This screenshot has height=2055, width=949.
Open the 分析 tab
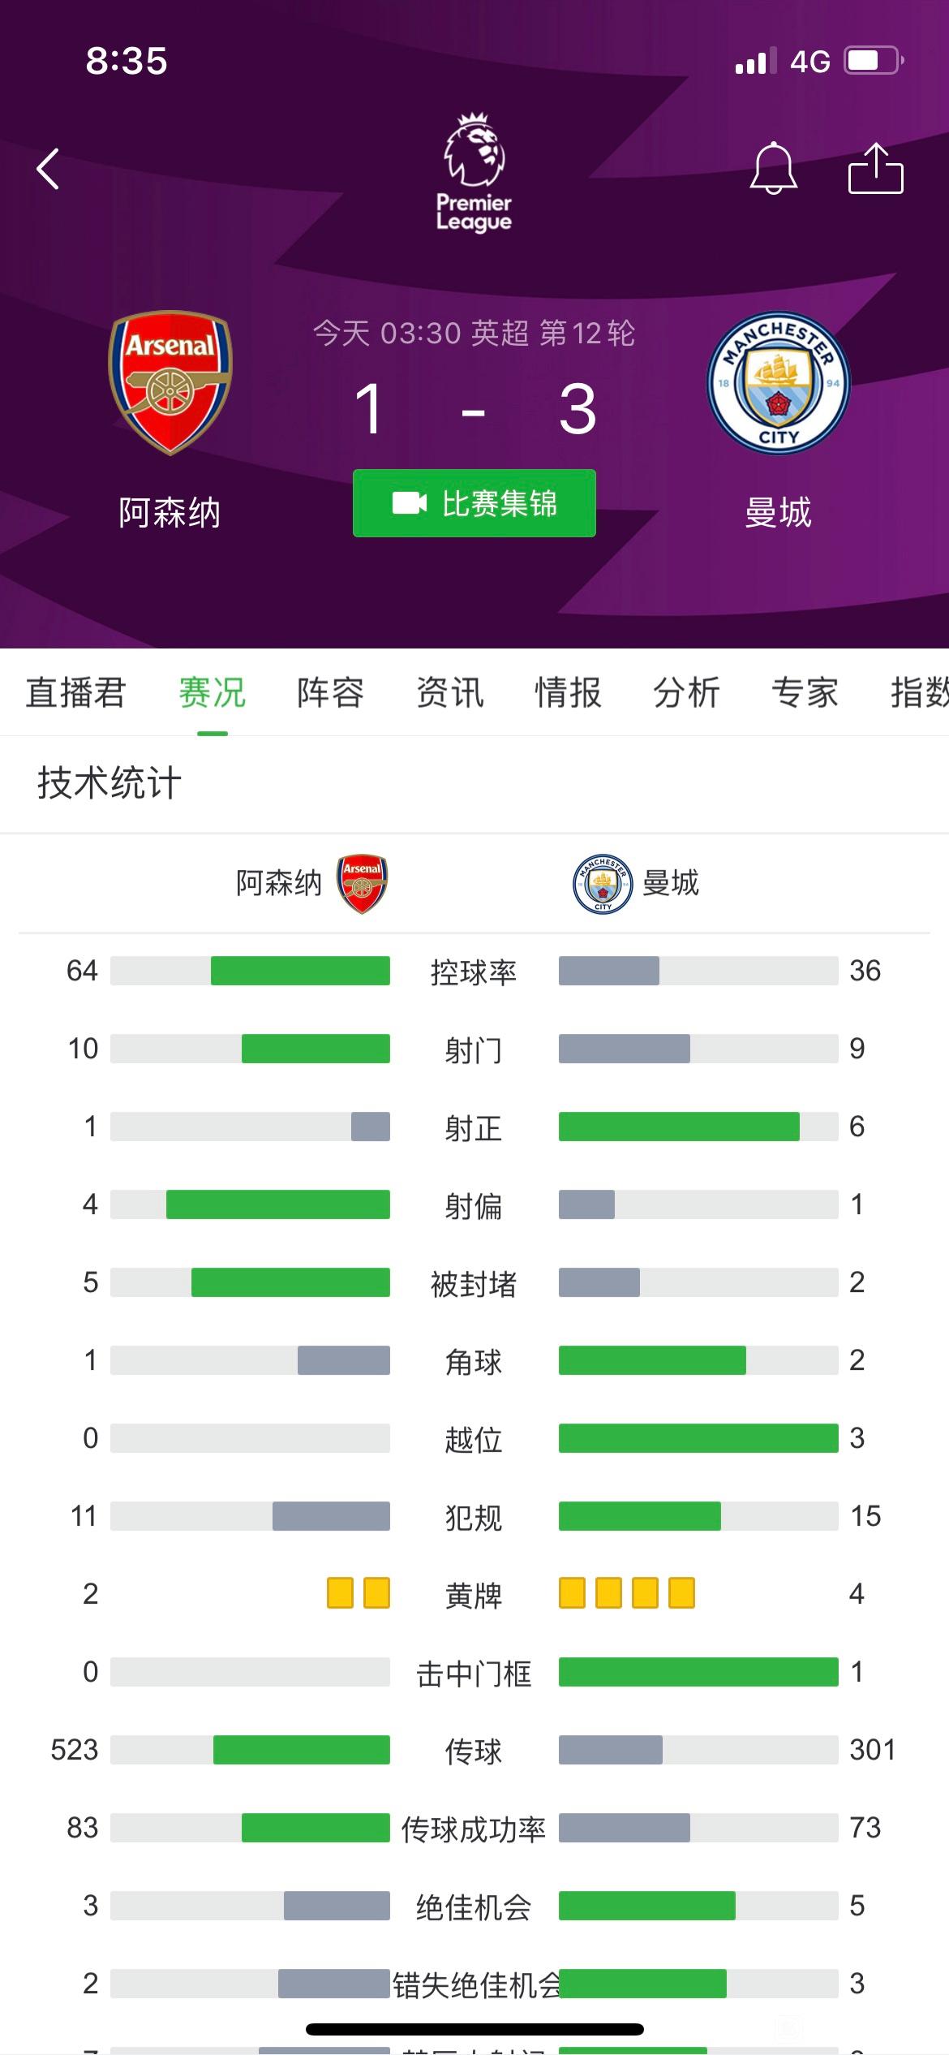click(x=687, y=692)
